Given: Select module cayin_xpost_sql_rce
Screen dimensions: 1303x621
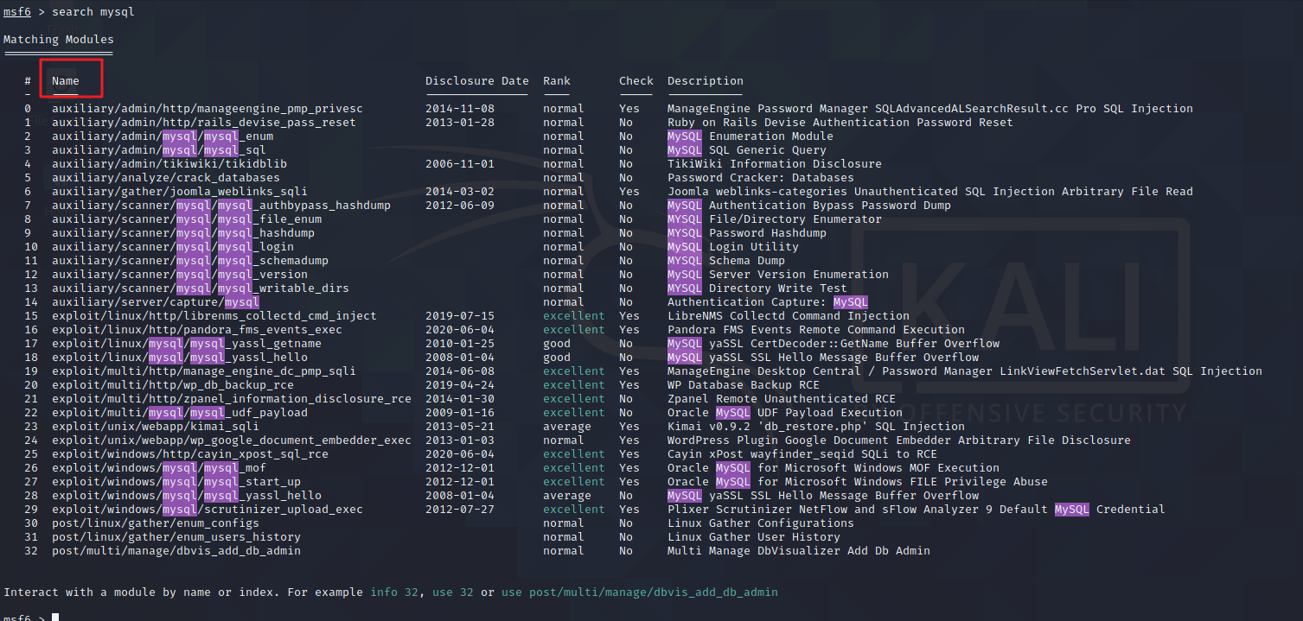Looking at the screenshot, I should coord(190,454).
